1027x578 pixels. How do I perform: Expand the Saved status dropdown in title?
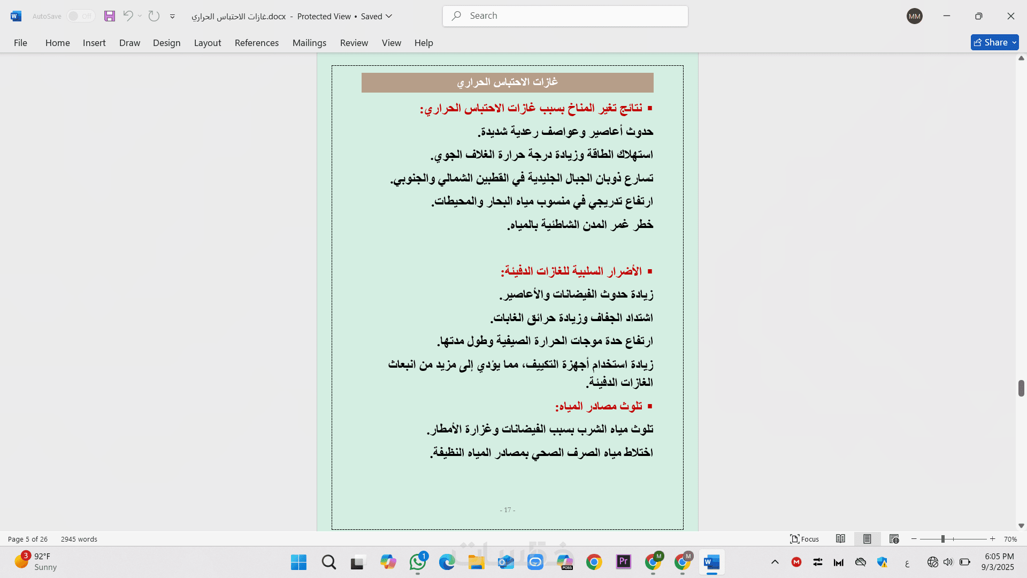(x=389, y=16)
